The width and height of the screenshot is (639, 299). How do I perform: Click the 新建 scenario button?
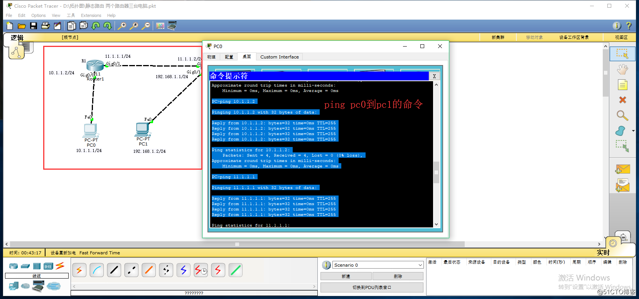[346, 276]
